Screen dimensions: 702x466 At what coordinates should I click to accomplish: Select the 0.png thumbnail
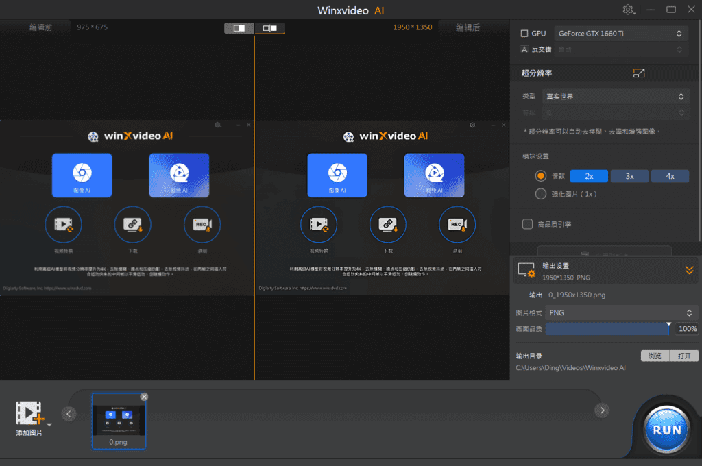pos(119,421)
